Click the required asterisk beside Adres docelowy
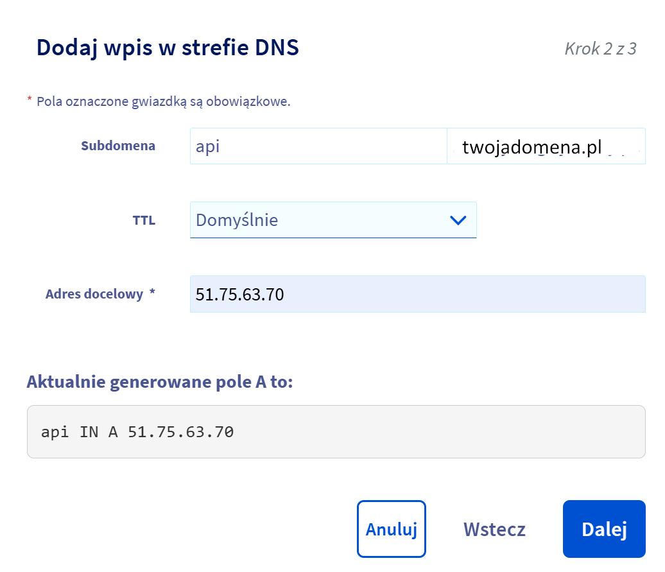The image size is (665, 572). click(x=152, y=293)
